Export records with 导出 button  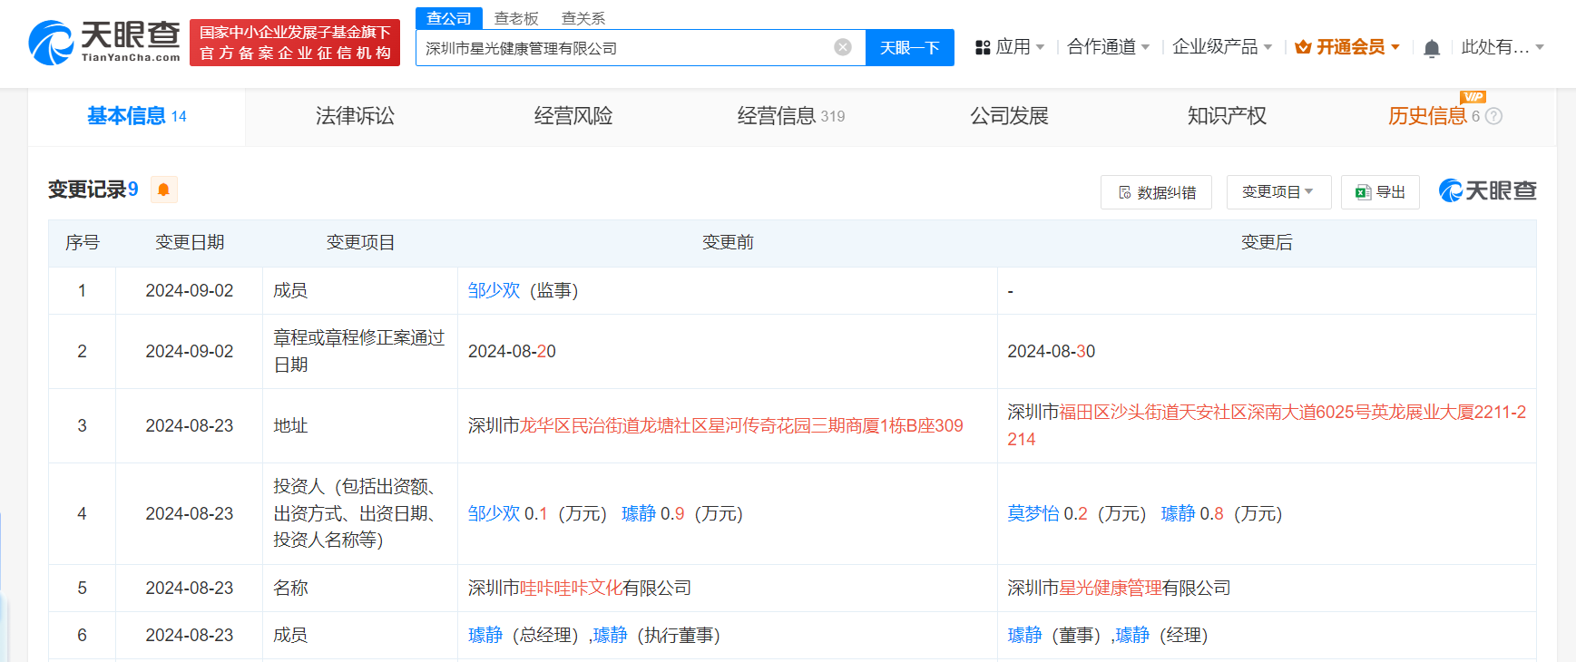coord(1380,192)
